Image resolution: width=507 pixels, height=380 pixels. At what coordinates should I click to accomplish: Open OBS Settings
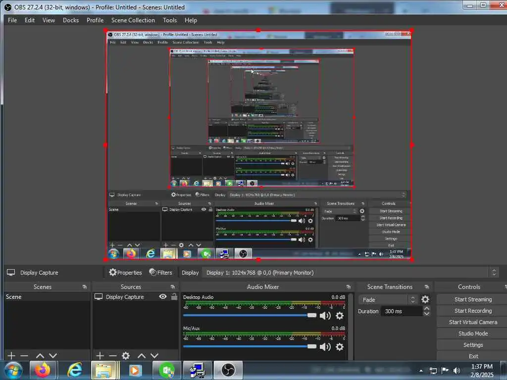tap(473, 345)
